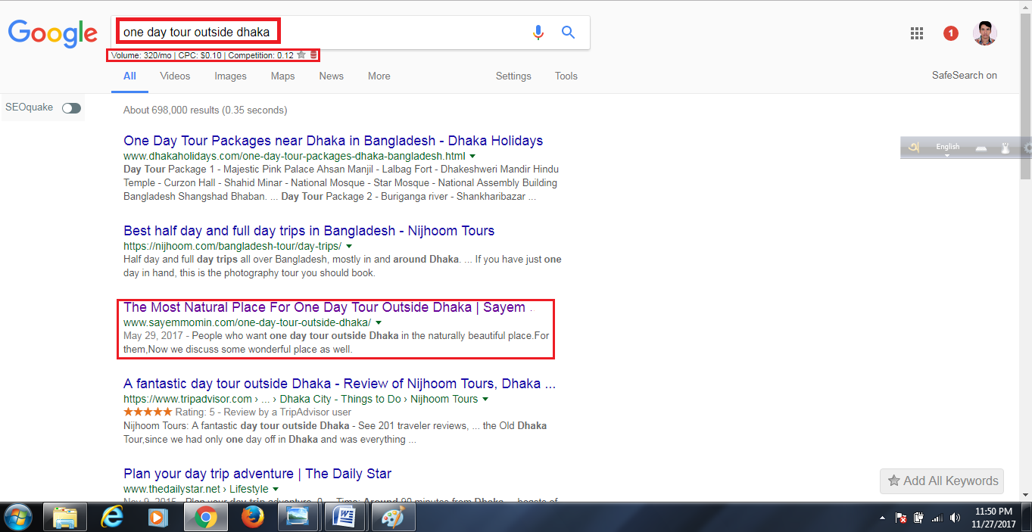This screenshot has width=1032, height=532.
Task: Switch to Chrome in the taskbar
Action: pos(205,518)
